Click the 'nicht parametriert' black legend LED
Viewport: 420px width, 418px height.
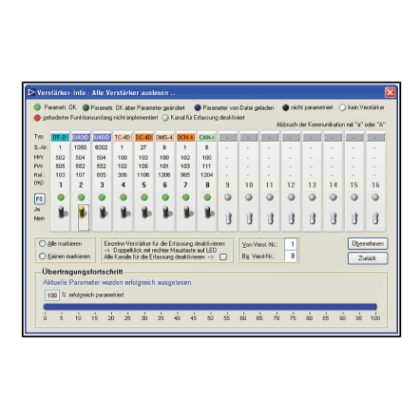[x=286, y=107]
